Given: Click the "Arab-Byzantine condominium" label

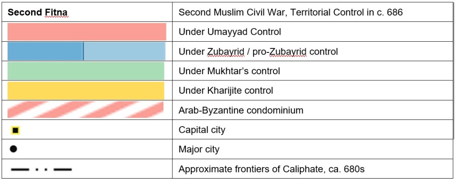Looking at the screenshot, I should [x=241, y=110].
